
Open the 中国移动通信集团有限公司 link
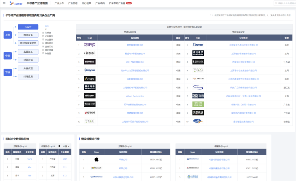pos(219,177)
